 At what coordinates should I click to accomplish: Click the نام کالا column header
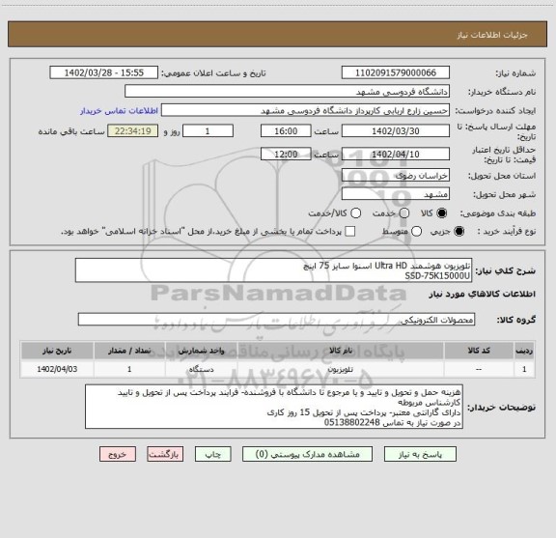coord(341,351)
